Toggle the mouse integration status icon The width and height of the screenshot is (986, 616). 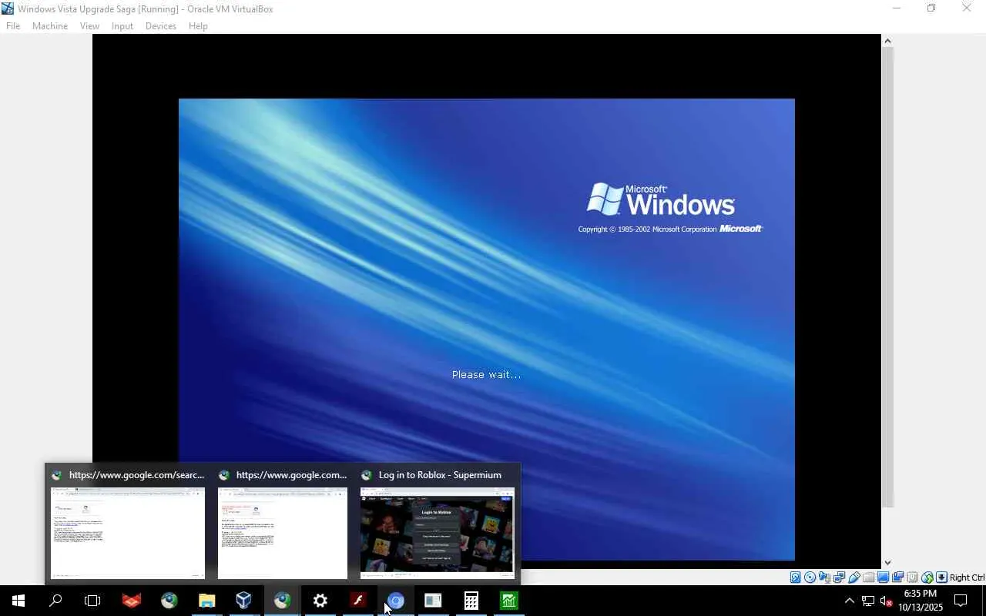[x=927, y=577]
